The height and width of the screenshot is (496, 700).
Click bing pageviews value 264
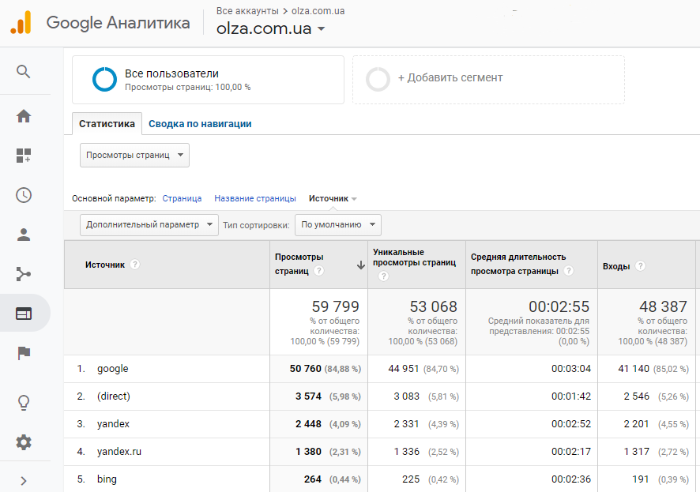click(x=313, y=479)
